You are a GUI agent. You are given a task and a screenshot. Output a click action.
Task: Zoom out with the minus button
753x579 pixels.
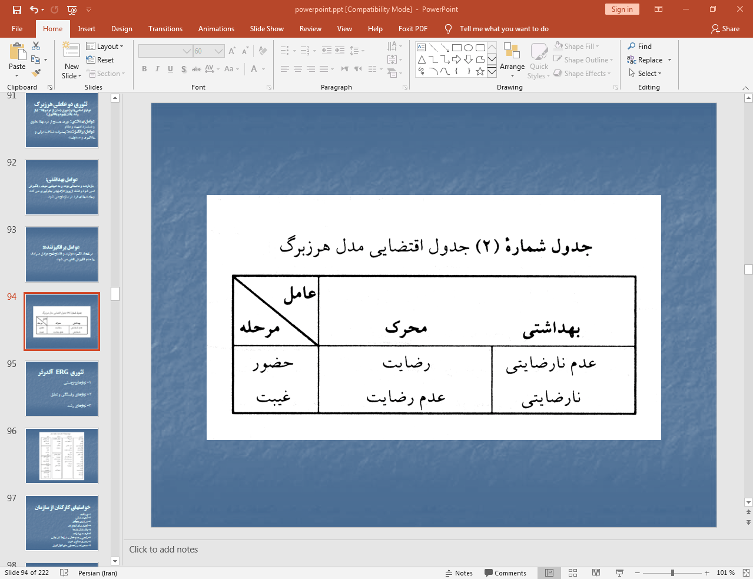(x=637, y=573)
